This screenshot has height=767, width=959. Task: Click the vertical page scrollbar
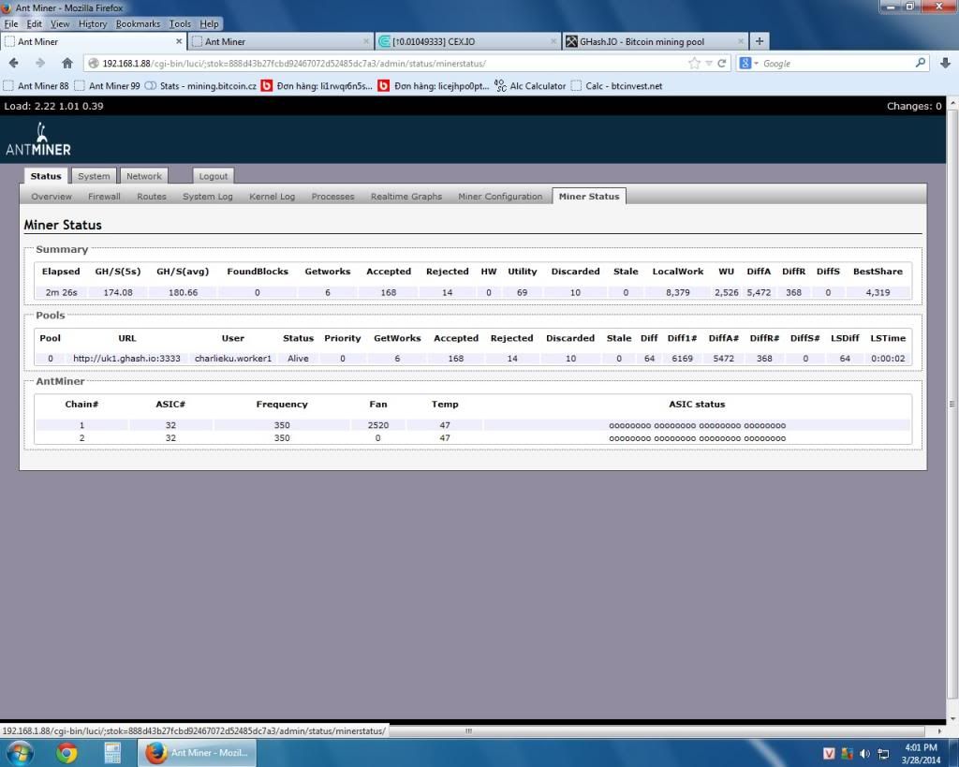[952, 403]
